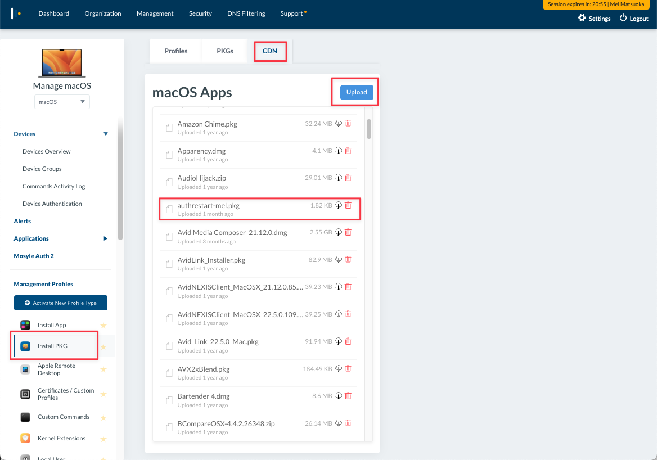
Task: Open the DNS Filtering menu
Action: click(246, 13)
